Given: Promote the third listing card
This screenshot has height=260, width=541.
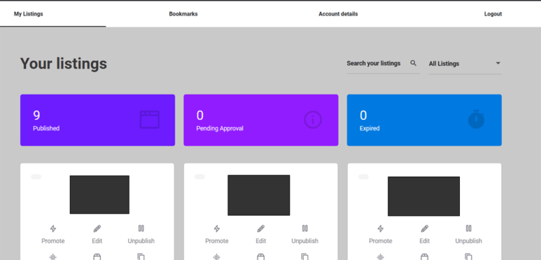Looking at the screenshot, I should click(x=380, y=234).
